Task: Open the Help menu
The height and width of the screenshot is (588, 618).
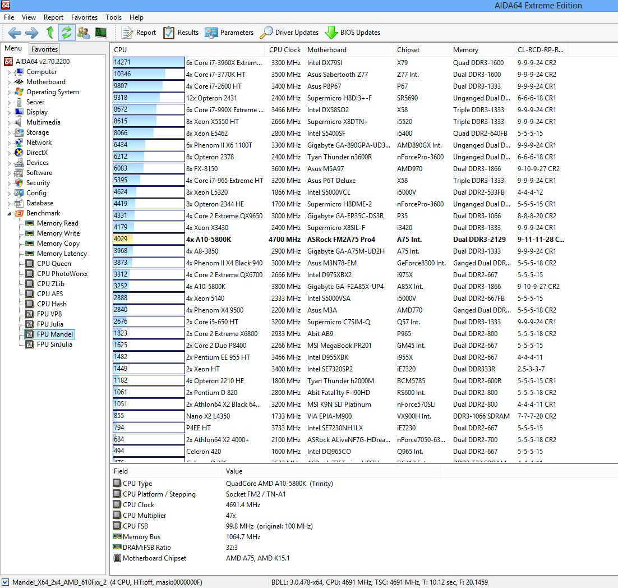Action: pyautogui.click(x=136, y=17)
